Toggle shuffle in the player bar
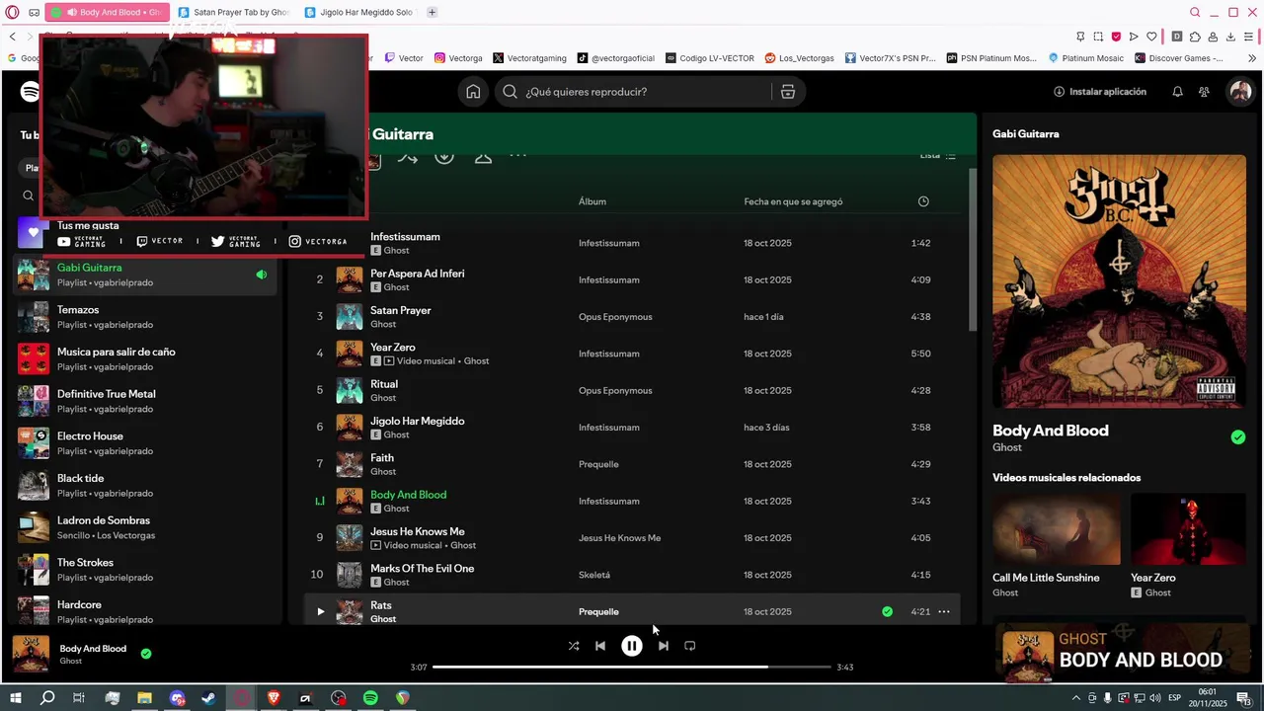 [x=574, y=646]
